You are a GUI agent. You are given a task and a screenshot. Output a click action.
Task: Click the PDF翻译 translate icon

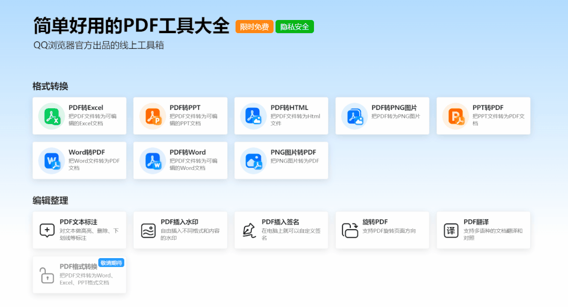click(451, 230)
